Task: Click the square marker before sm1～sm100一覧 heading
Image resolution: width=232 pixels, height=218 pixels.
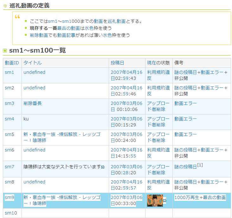Action: 5,51
